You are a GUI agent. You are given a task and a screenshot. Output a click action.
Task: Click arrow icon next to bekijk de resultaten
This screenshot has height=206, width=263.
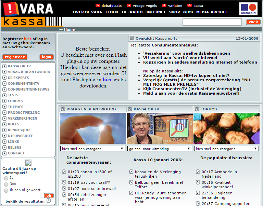(x=49, y=201)
